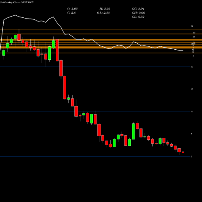Click the price axis label 12

pos(192,112)
